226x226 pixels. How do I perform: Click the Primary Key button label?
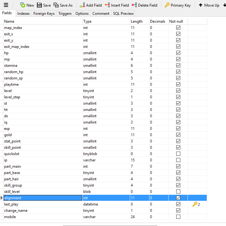181,5
